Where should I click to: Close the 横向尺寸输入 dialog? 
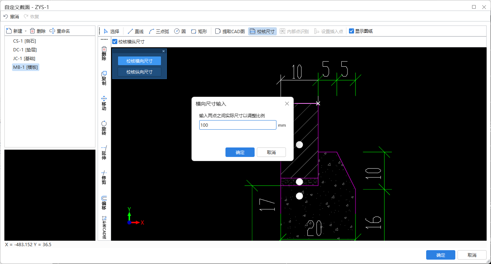tap(287, 104)
